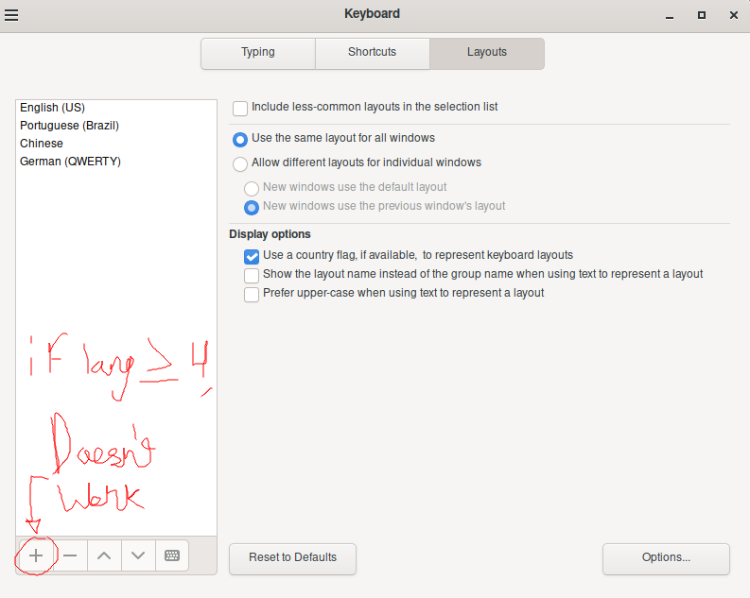The width and height of the screenshot is (750, 598).
Task: Select the Layouts tab
Action: tap(487, 54)
